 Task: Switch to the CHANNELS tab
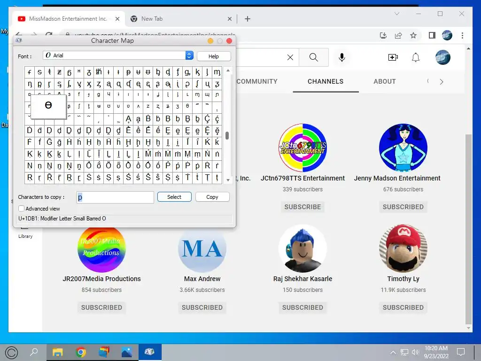326,81
